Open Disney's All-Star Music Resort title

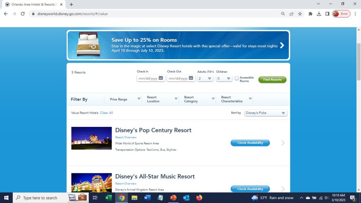click(x=155, y=176)
